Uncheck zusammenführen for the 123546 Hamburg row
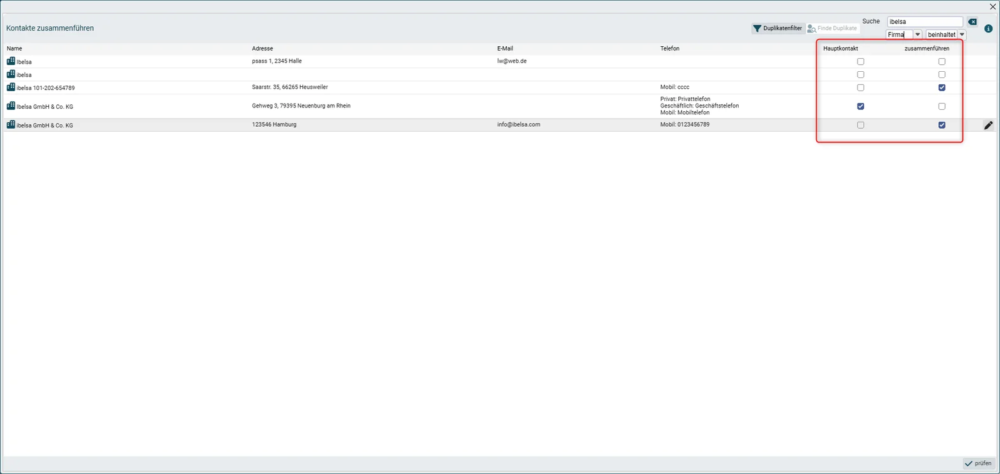1000x474 pixels. (942, 126)
